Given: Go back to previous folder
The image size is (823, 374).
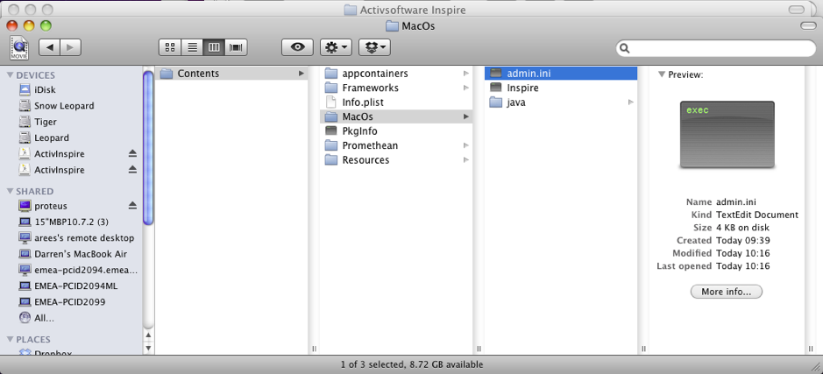Looking at the screenshot, I should pyautogui.click(x=49, y=47).
